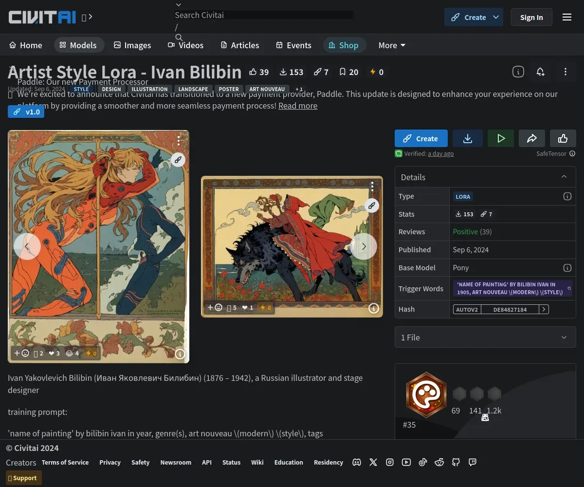Open three-dot menu on wolf image
Screen dimensions: 584x487
point(372,187)
